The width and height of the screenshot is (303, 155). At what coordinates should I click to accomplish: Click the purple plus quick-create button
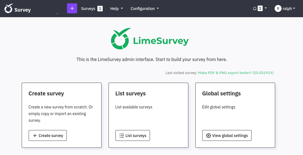(x=72, y=9)
